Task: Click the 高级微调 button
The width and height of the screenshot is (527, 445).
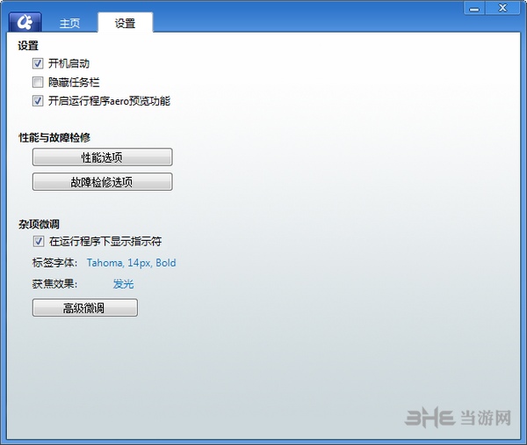Action: pos(85,308)
